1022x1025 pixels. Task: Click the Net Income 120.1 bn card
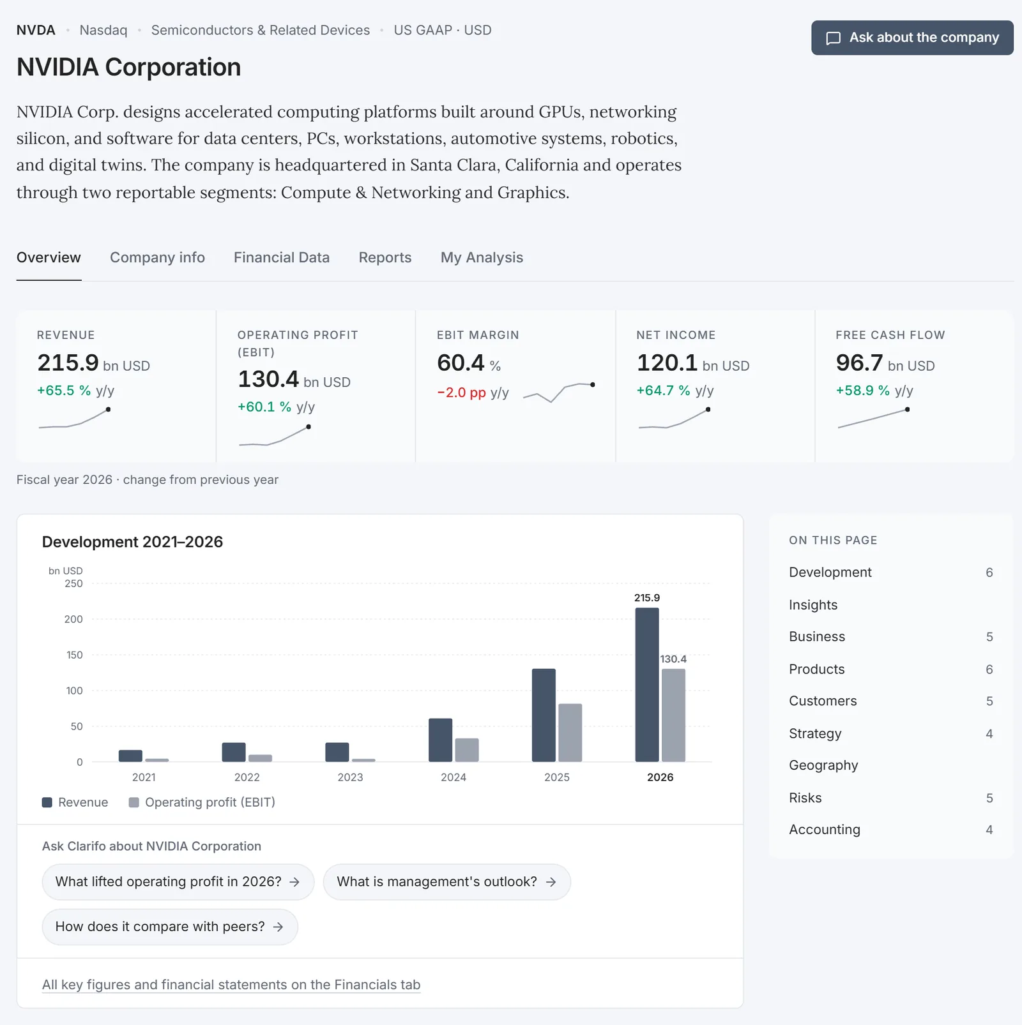(715, 386)
